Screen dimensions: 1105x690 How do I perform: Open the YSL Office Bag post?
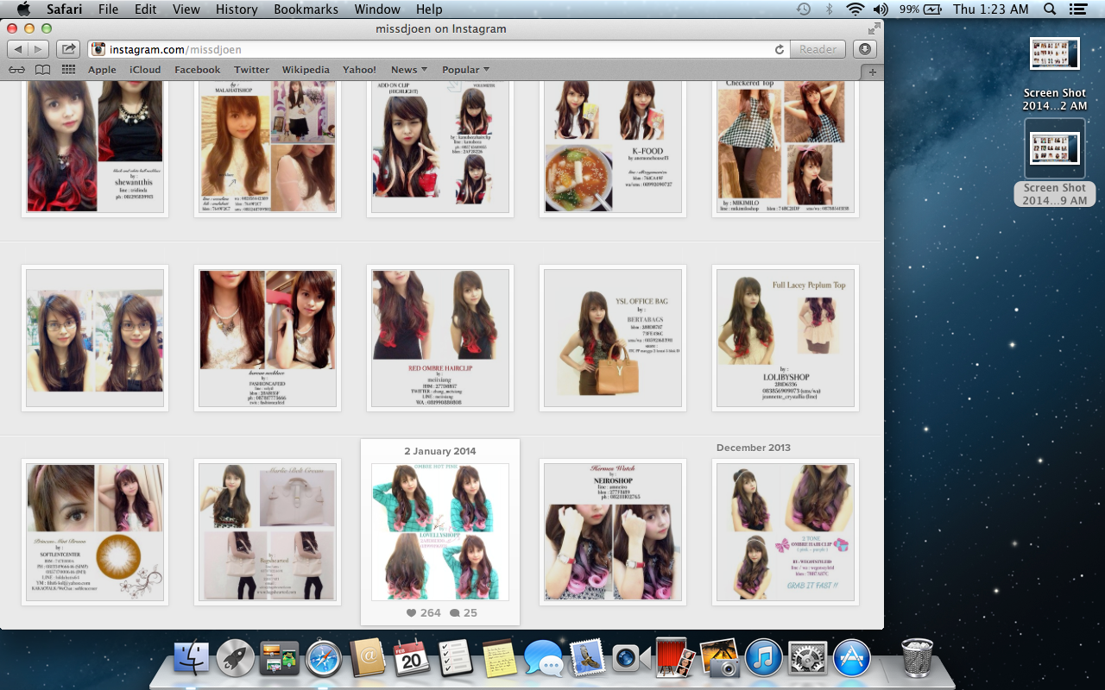[613, 338]
